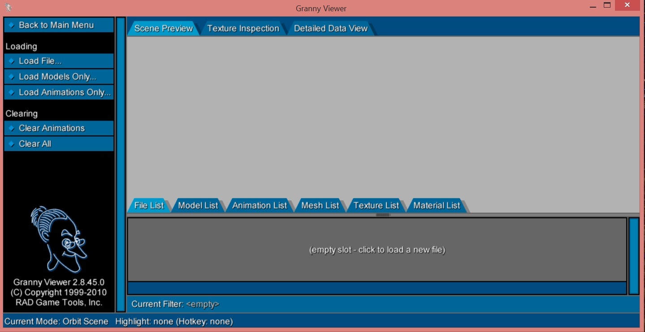
Task: Select the Model List tab
Action: click(x=198, y=205)
